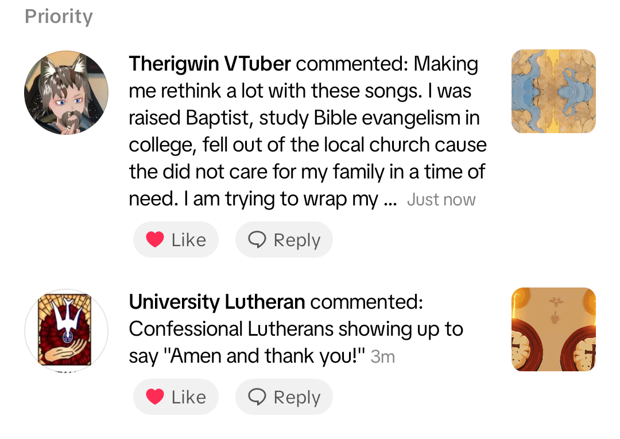Click the "3m" timestamp

(383, 357)
